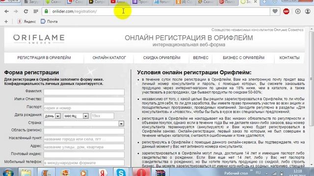Go back with the browser back arrow

(x=6, y=11)
